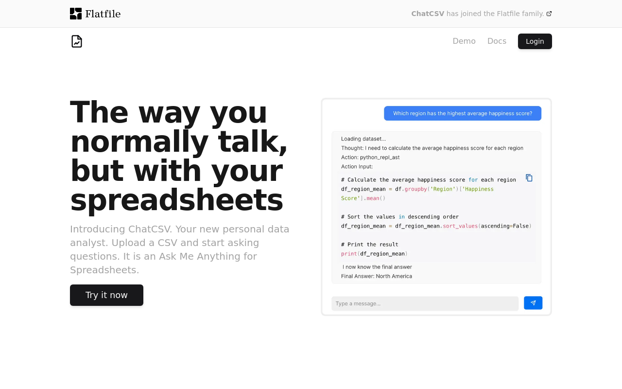Click the Flatfile logo in top banner
This screenshot has height=389, width=622.
(x=95, y=14)
